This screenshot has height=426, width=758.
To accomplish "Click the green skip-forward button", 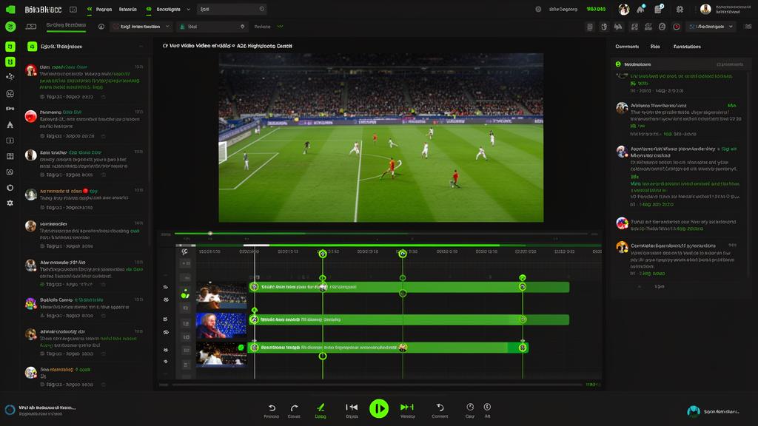I will (407, 408).
